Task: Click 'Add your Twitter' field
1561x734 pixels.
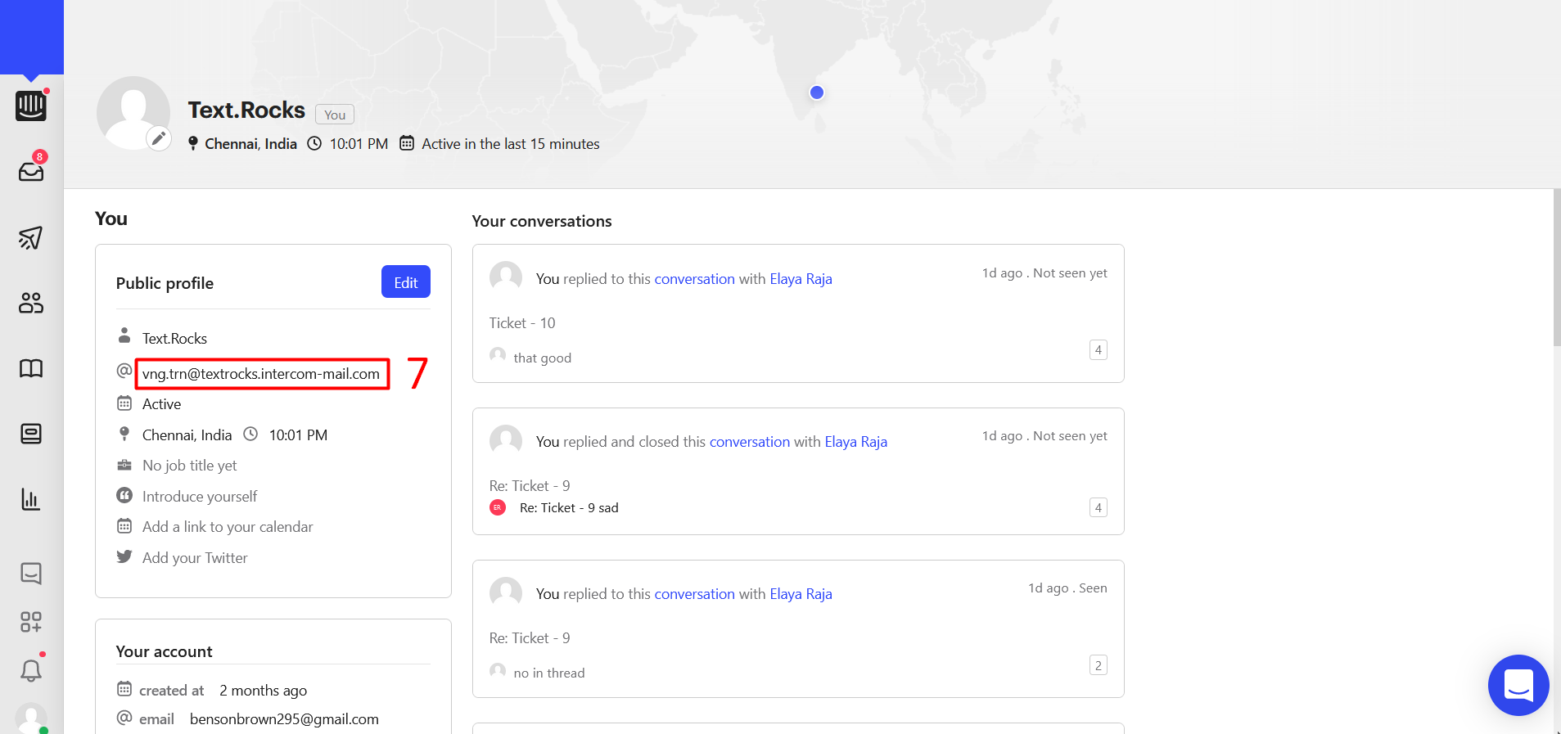Action: 195,558
